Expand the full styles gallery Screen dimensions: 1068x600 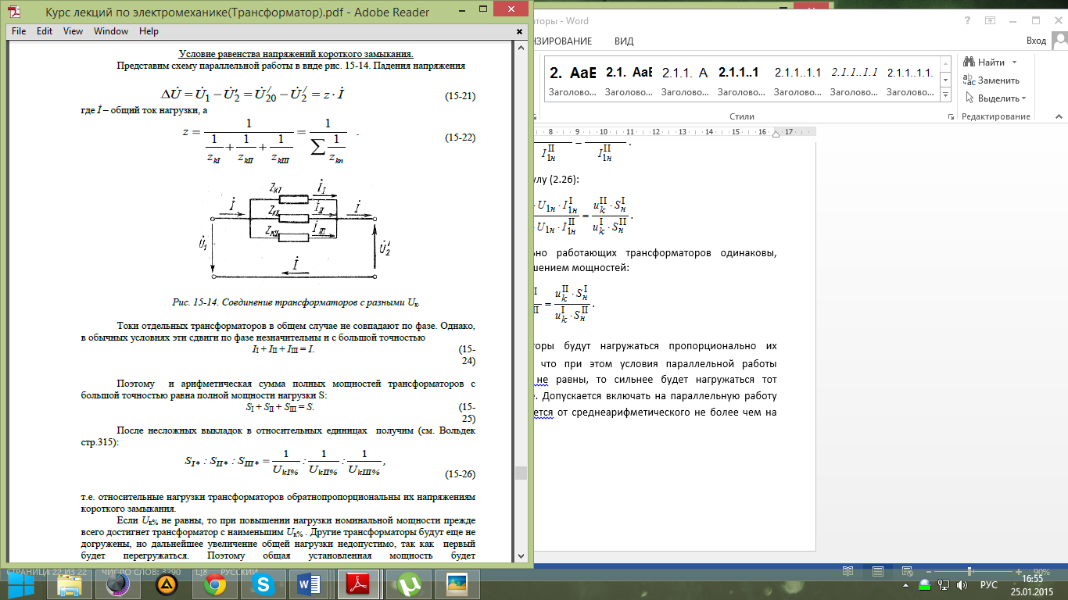[x=945, y=95]
